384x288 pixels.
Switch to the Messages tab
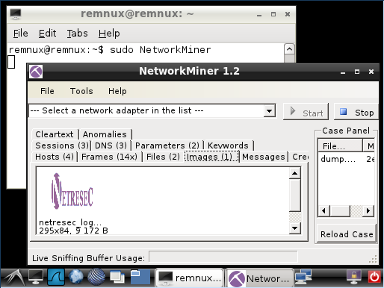click(264, 157)
